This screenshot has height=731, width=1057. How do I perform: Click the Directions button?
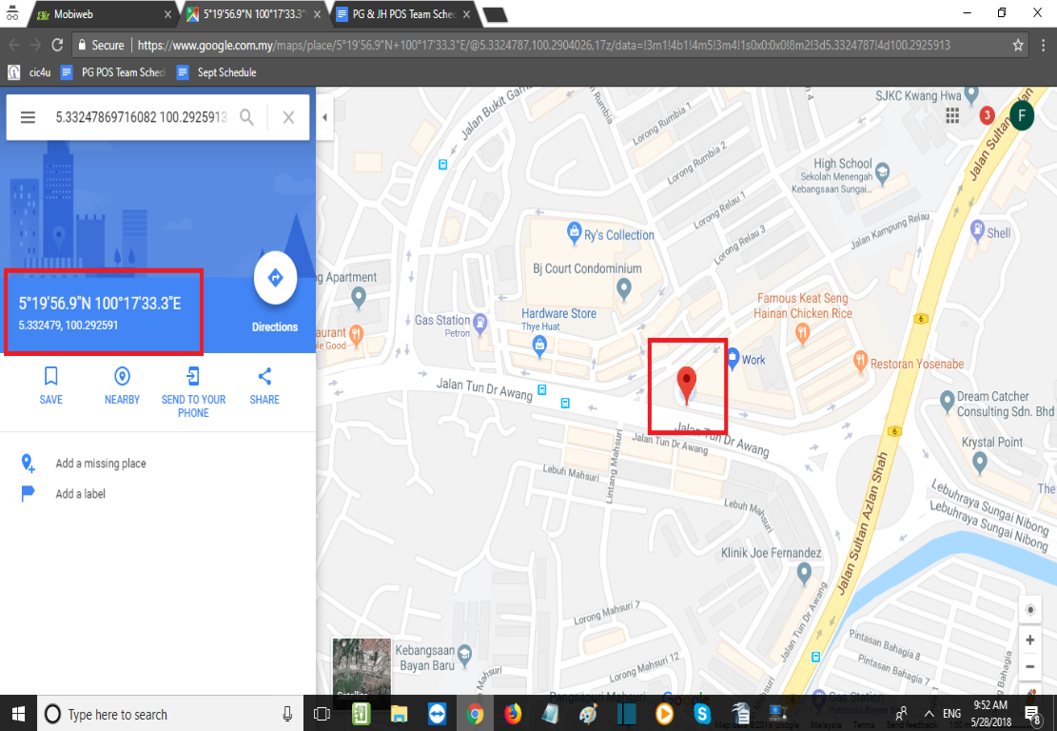(x=275, y=278)
